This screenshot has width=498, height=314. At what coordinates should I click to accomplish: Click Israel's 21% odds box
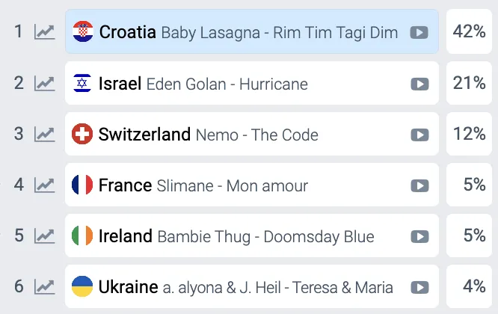tap(469, 83)
